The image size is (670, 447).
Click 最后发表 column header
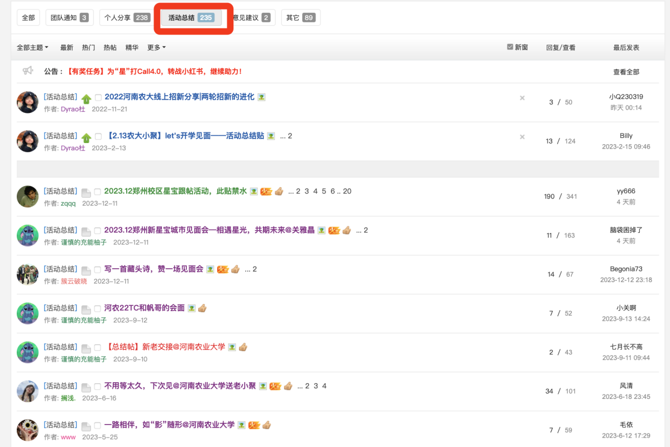(x=626, y=47)
